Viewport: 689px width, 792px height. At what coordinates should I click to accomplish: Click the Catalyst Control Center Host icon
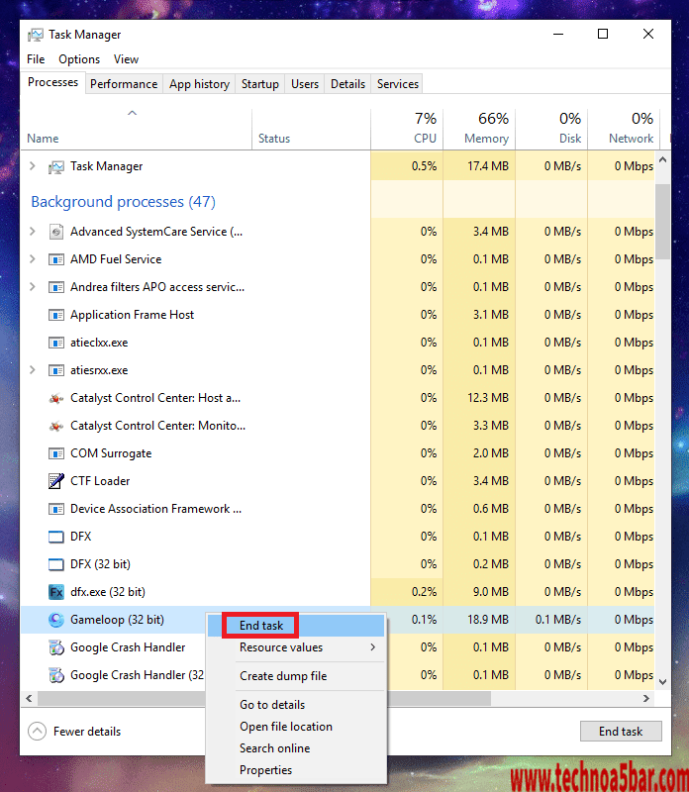click(x=56, y=399)
